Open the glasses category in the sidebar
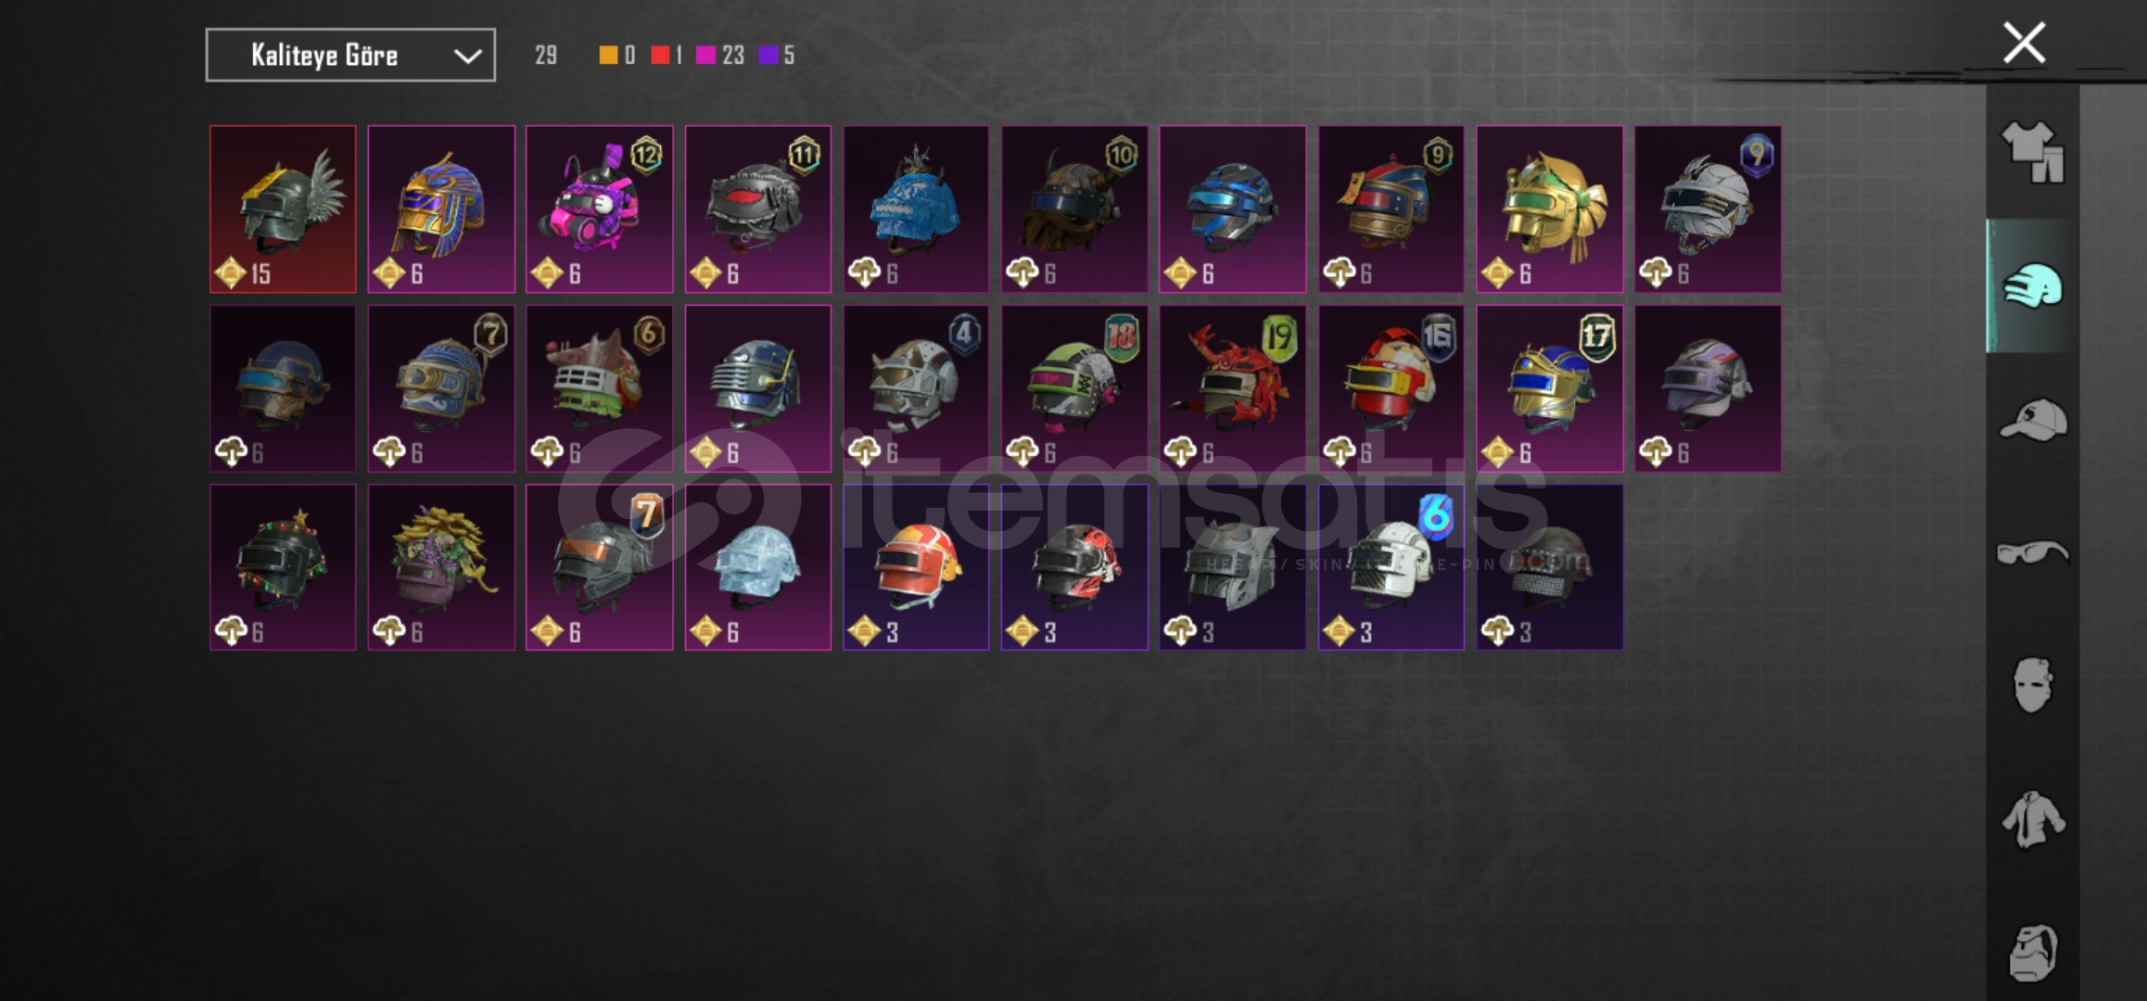 point(2032,553)
